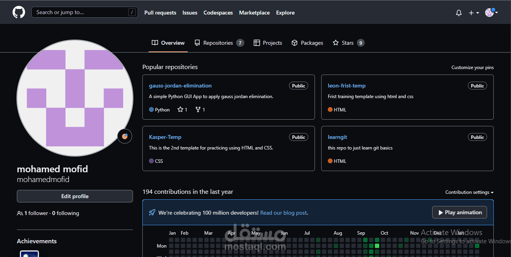Click star count of gauss-jordan-elimination
511x257 pixels.
click(x=182, y=109)
